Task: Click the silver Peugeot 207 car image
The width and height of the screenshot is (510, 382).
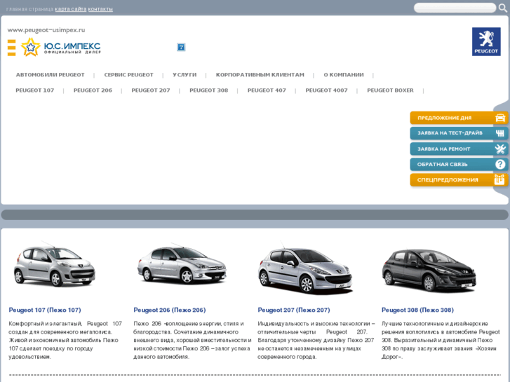Action: tap(305, 268)
